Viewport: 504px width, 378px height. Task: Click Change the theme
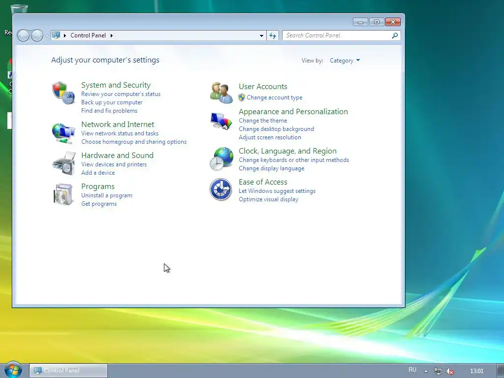(x=263, y=121)
